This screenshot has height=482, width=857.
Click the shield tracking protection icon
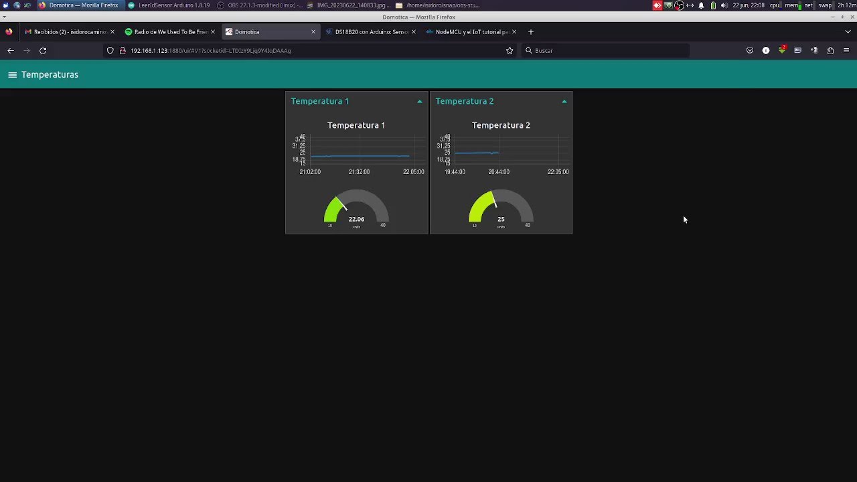tap(110, 50)
